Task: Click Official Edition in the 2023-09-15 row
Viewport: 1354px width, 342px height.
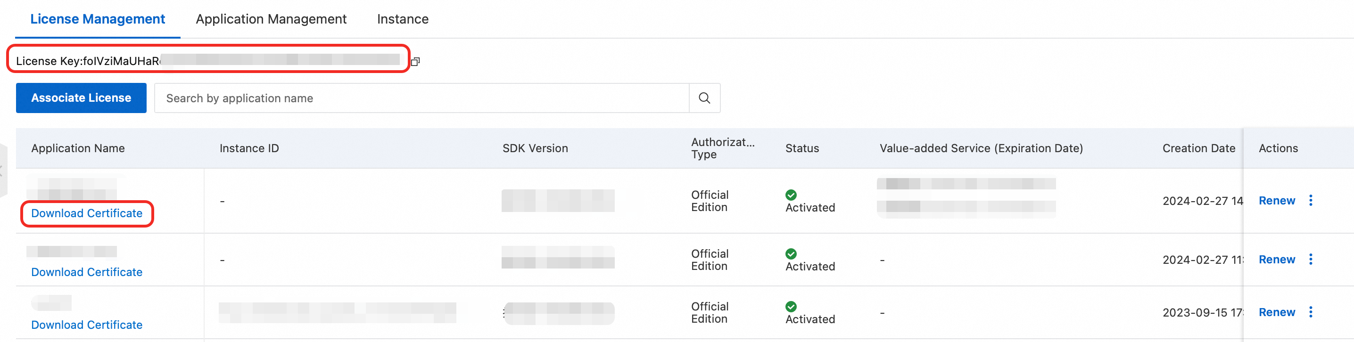Action: (710, 313)
